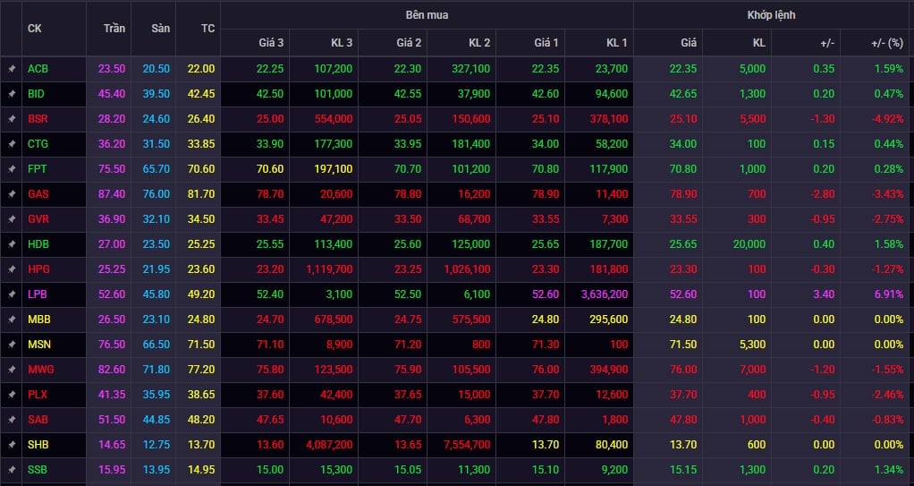Select MSN matched volume 5,300
Viewport: 914px width, 486px height.
coord(752,345)
